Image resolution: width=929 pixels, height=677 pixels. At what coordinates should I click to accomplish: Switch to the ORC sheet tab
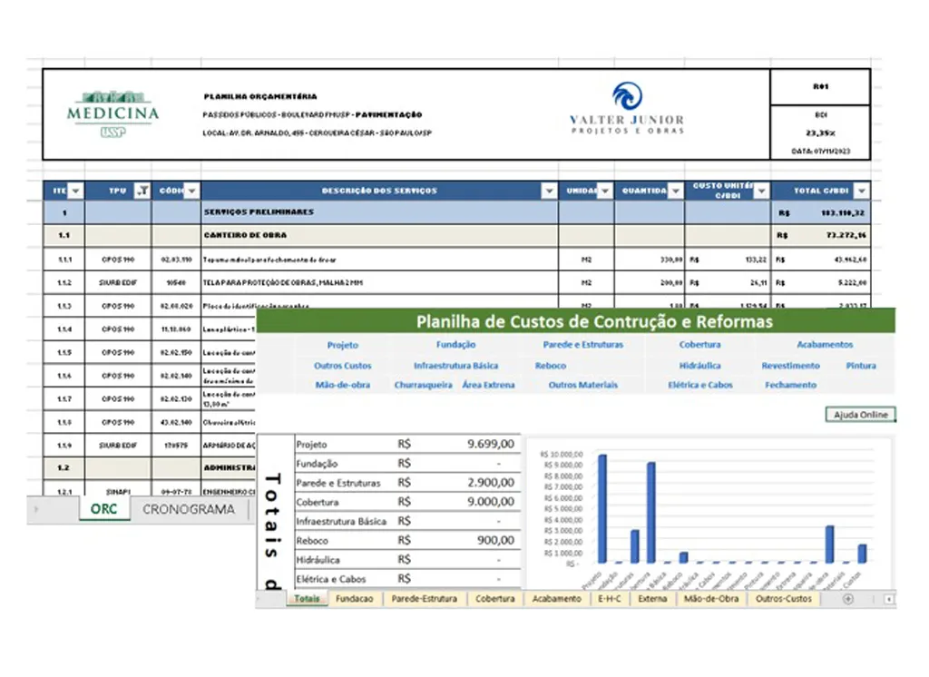(x=103, y=509)
